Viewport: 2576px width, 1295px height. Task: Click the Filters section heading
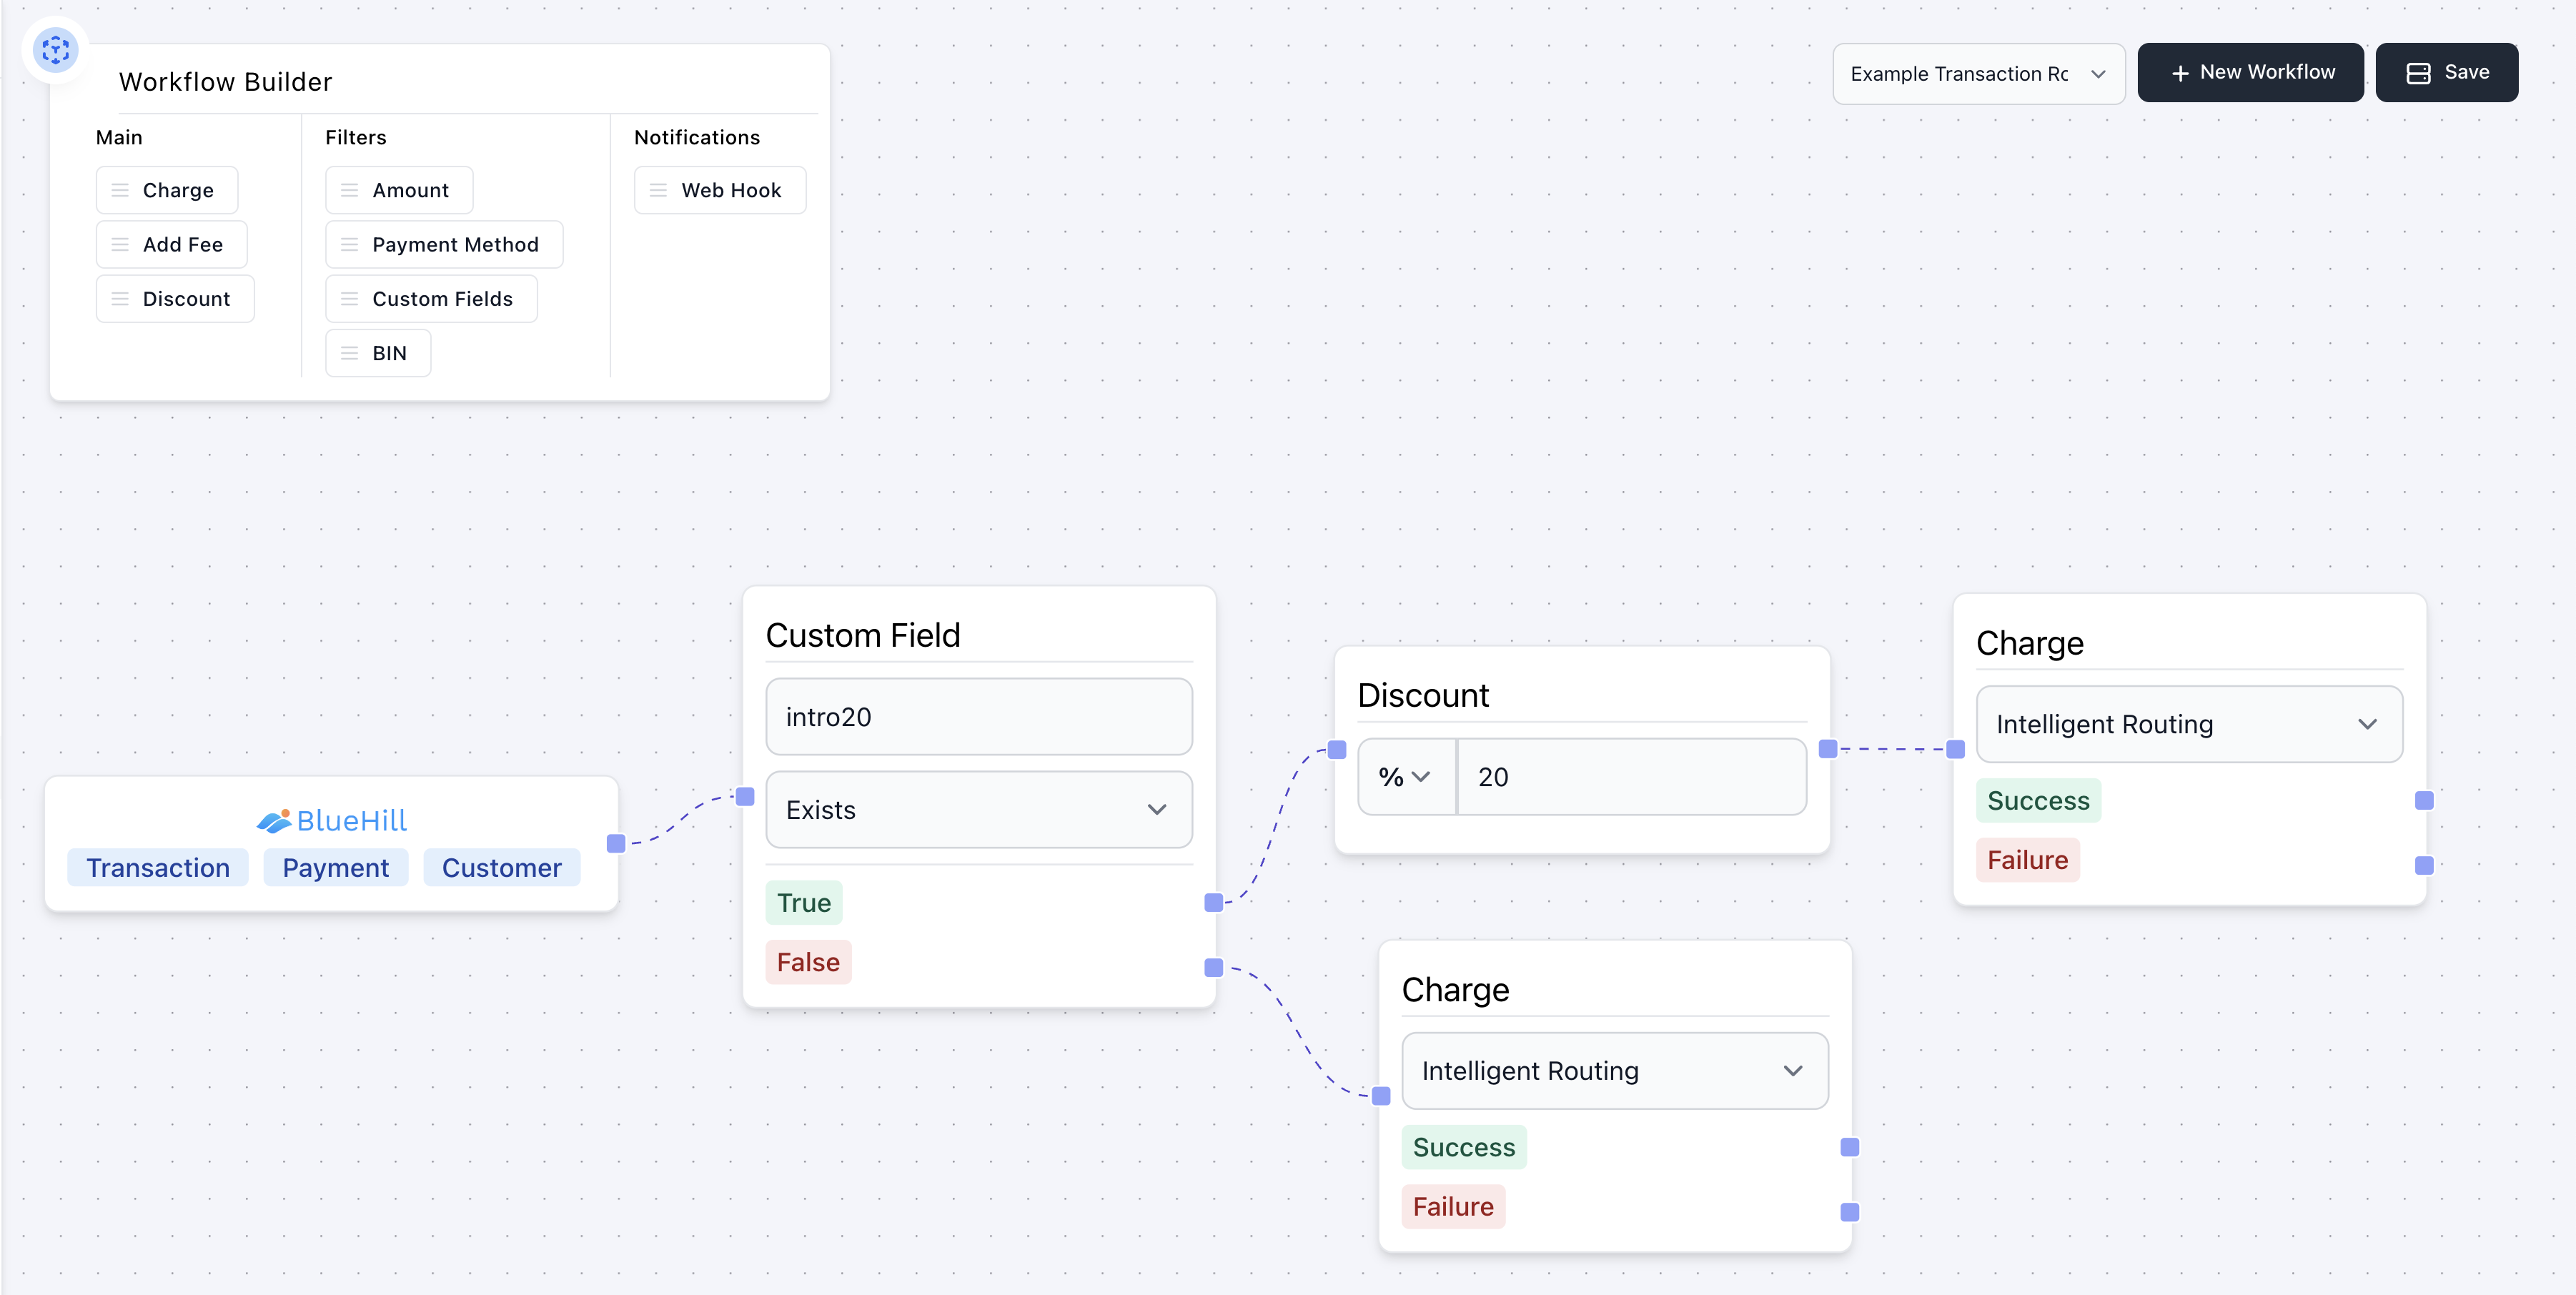click(x=356, y=138)
